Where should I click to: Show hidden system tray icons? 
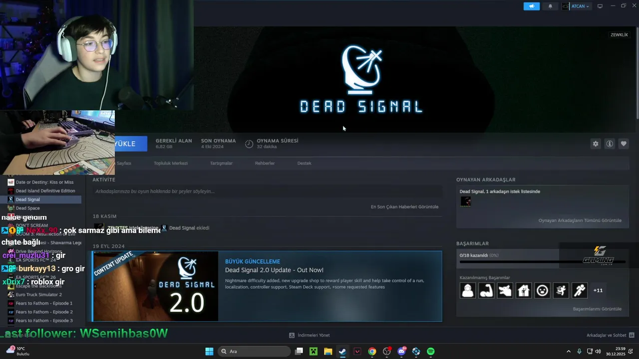tap(568, 351)
